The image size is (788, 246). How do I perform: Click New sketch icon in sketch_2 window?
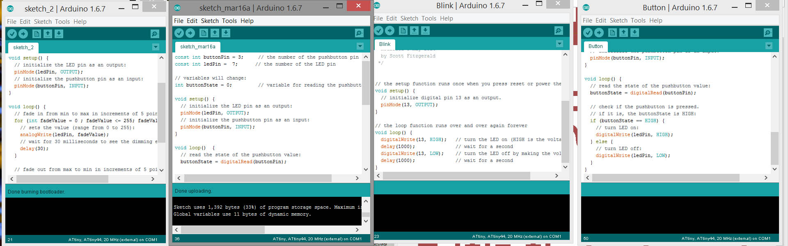pos(37,34)
